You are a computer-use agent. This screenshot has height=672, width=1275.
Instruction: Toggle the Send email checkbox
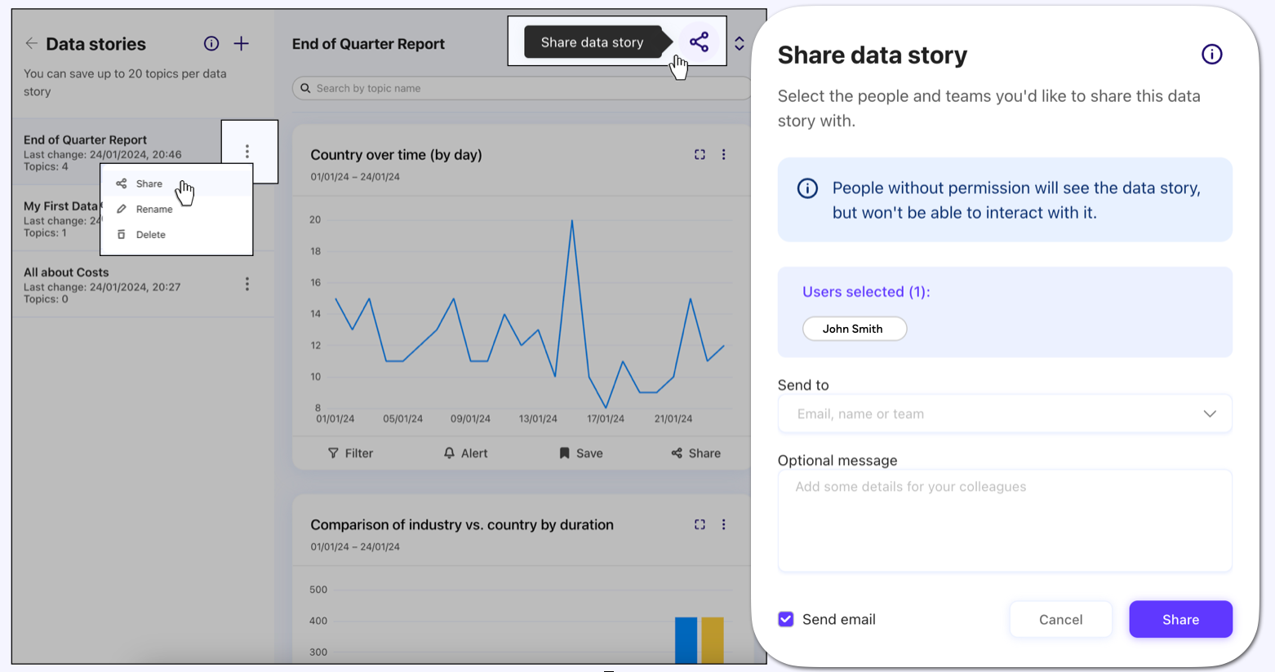pos(786,619)
